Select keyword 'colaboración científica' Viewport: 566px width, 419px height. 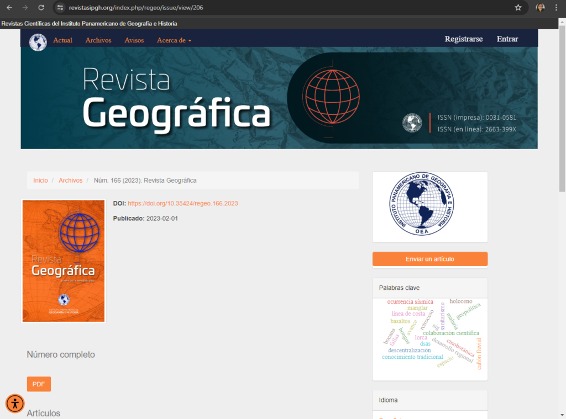coord(451,333)
